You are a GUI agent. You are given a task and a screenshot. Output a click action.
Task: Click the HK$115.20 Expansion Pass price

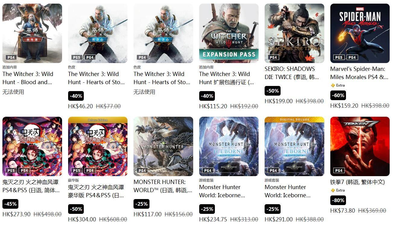tap(213, 106)
